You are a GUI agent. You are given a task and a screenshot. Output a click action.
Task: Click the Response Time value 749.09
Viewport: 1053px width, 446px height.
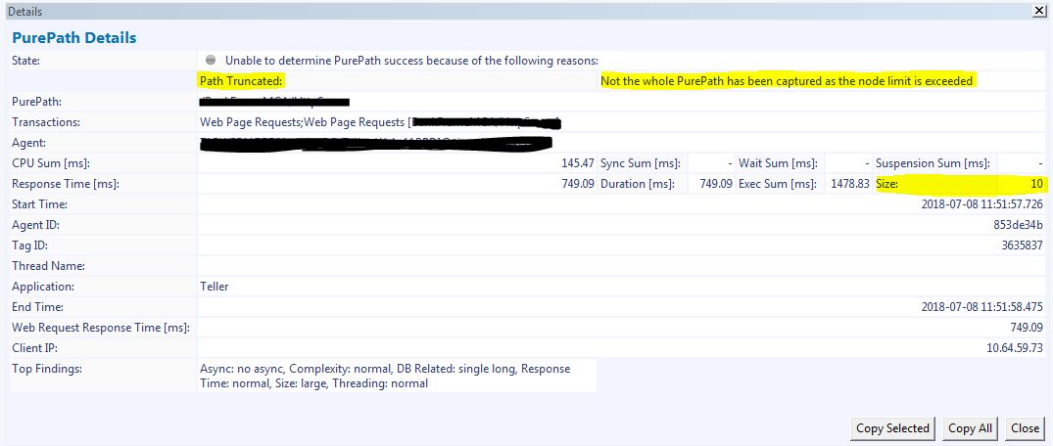coord(578,184)
